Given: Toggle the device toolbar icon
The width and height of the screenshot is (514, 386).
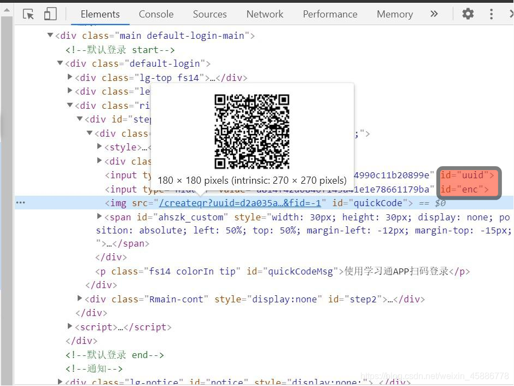Looking at the screenshot, I should [x=50, y=14].
